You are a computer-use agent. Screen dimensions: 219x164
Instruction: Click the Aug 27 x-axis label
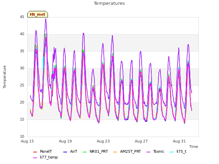click(x=141, y=141)
